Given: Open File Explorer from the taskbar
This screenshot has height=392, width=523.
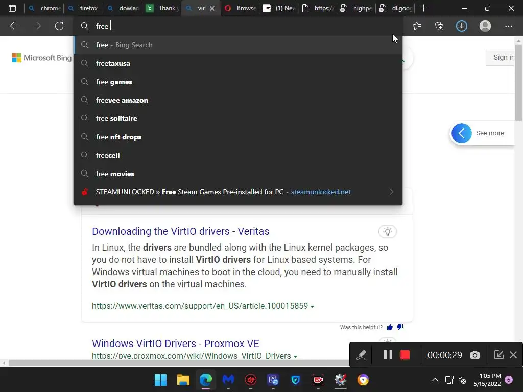Looking at the screenshot, I should click(183, 380).
